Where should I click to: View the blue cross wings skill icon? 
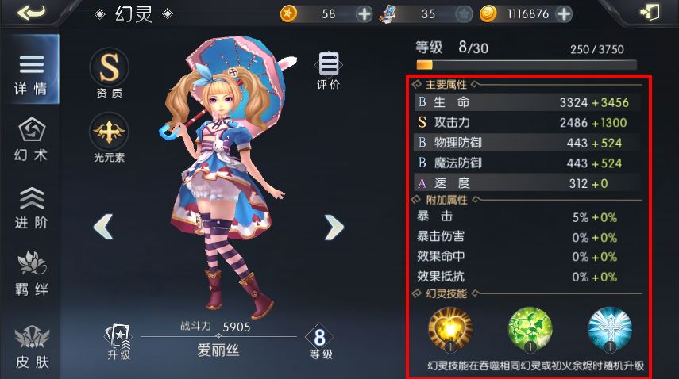click(x=610, y=329)
